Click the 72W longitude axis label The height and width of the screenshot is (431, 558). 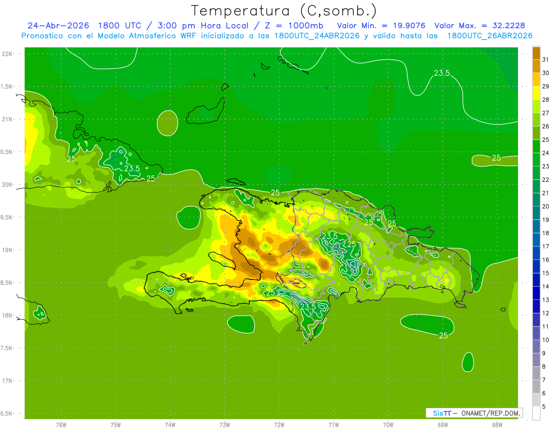pyautogui.click(x=279, y=424)
